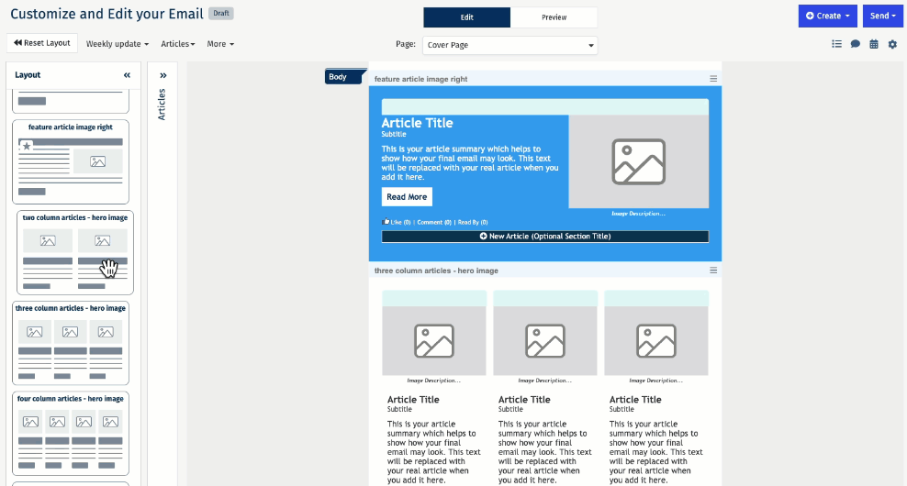Open the Page selector combo box

pos(509,45)
